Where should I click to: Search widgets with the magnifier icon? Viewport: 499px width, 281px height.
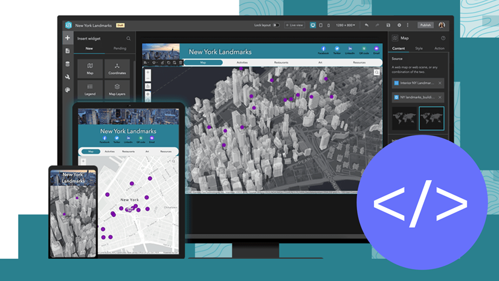tap(129, 39)
